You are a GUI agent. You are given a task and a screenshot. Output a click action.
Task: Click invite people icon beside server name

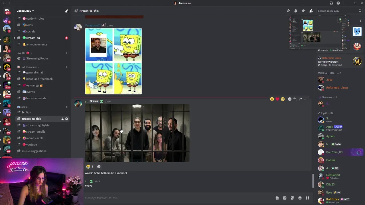[x=67, y=11]
